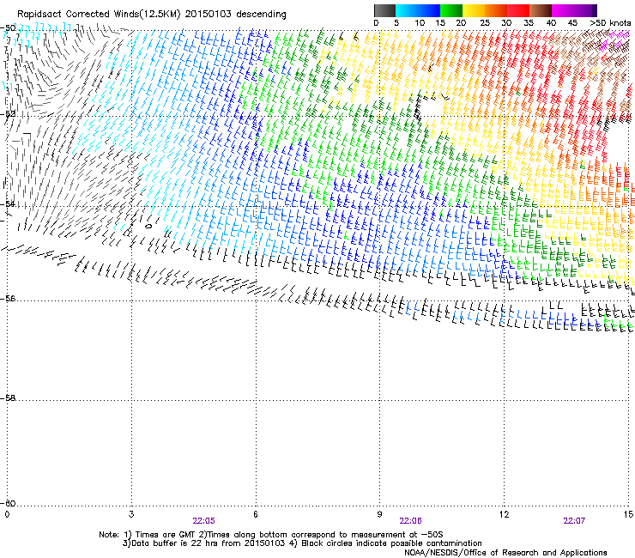Click the longitude label 0

tap(7, 514)
